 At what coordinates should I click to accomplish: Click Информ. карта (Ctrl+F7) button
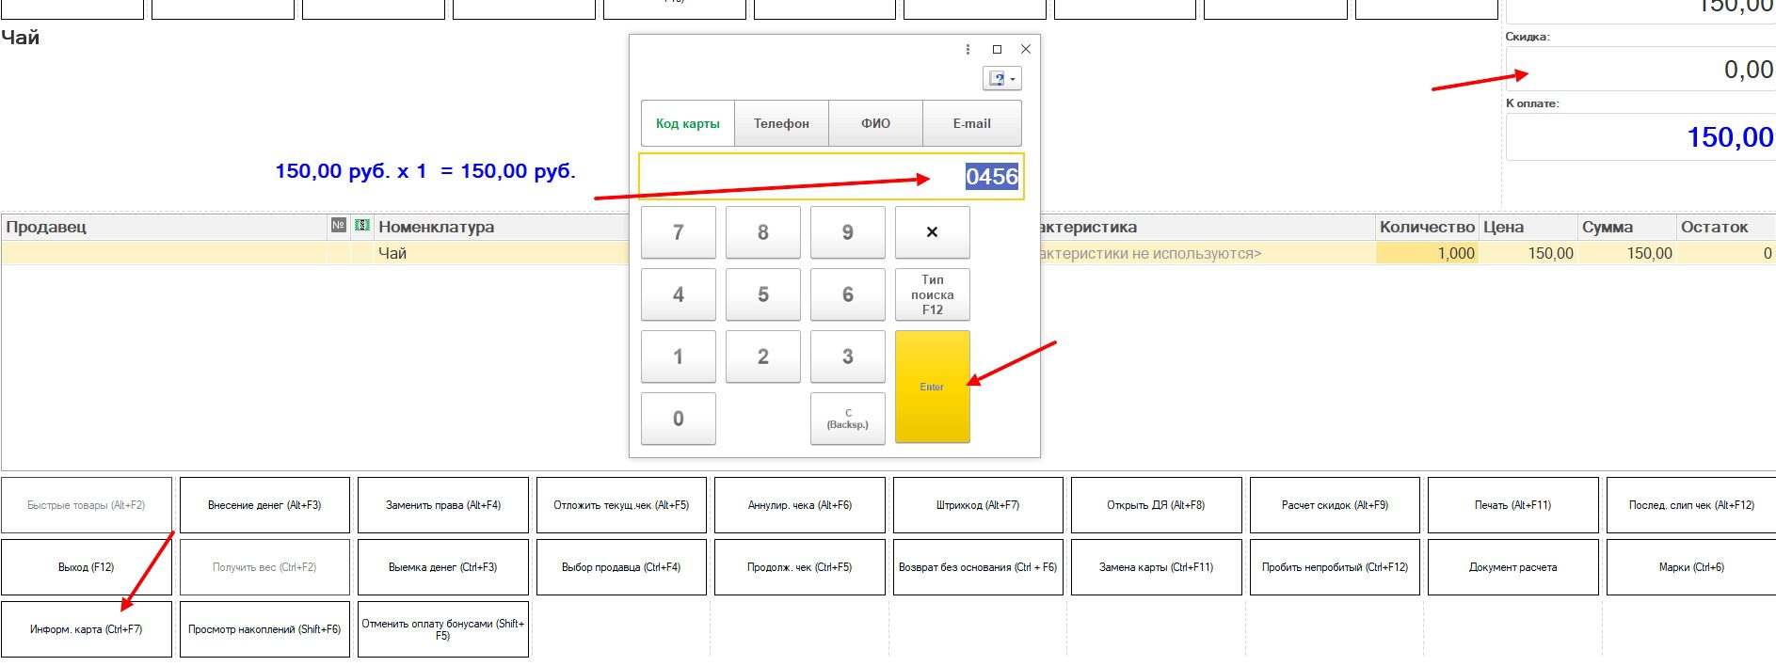point(87,629)
